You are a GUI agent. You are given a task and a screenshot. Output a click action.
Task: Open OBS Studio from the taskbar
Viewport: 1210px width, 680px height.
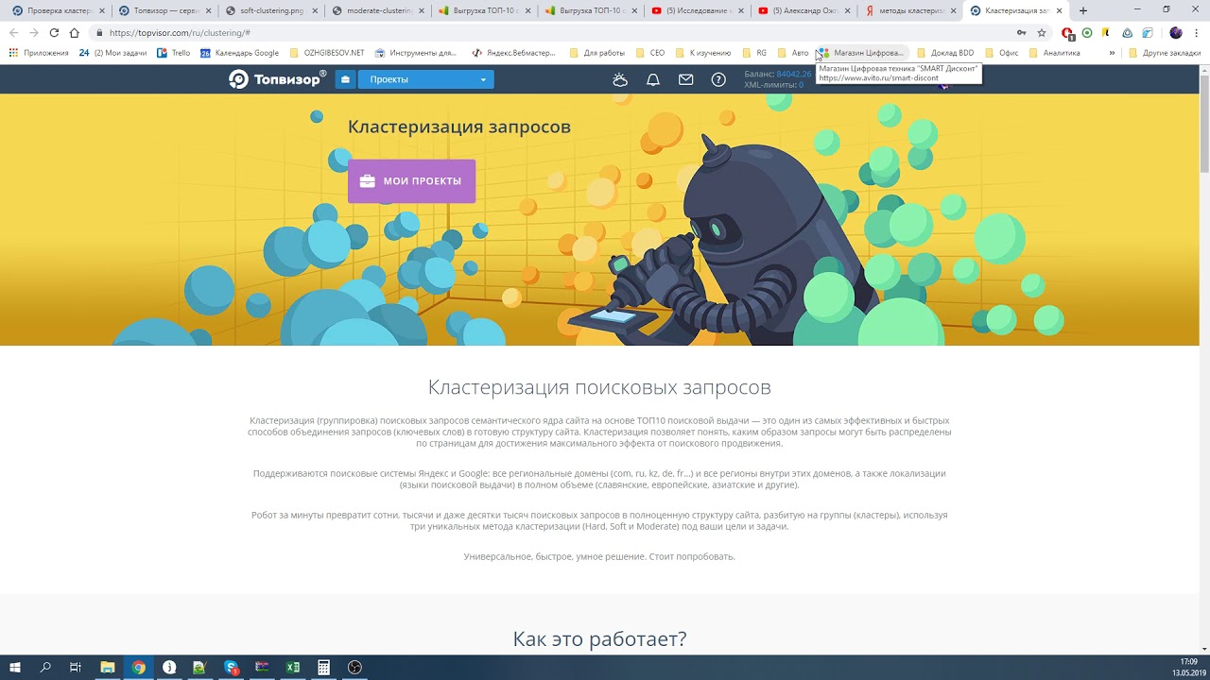point(355,668)
